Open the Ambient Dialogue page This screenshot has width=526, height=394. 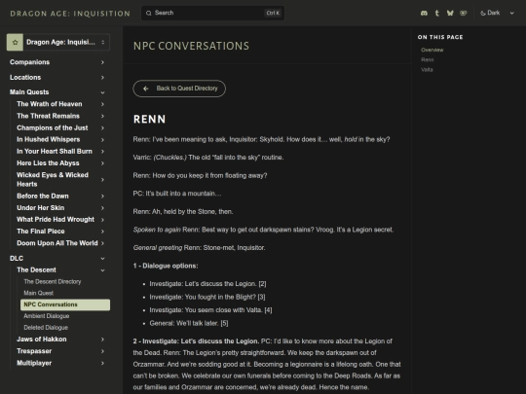tap(47, 316)
